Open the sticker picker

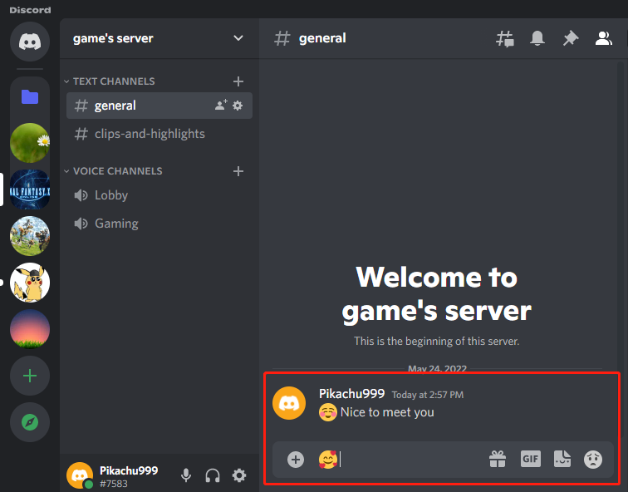tap(562, 459)
